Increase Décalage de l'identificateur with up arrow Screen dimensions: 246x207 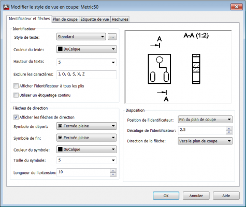click(229, 128)
